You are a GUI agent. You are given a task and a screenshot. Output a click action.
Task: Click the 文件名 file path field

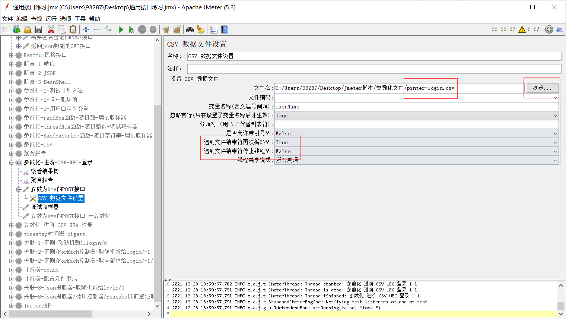(399, 88)
